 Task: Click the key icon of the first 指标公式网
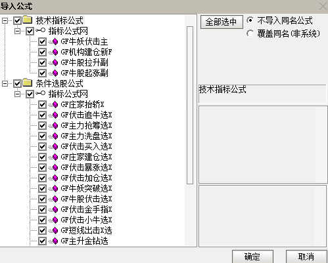(41, 31)
